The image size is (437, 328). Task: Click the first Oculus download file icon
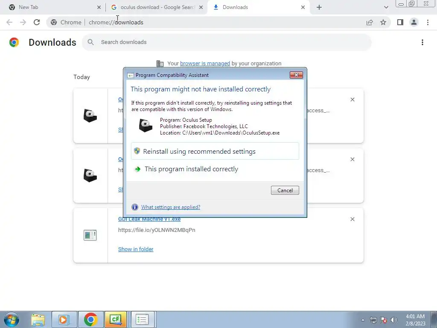click(x=90, y=115)
